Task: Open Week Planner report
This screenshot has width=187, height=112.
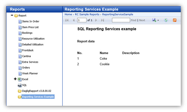Action: [x=30, y=73]
